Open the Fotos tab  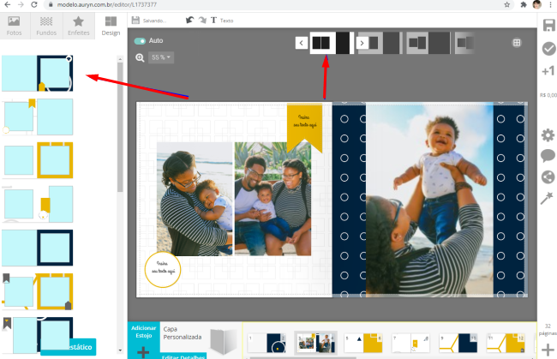pyautogui.click(x=15, y=26)
